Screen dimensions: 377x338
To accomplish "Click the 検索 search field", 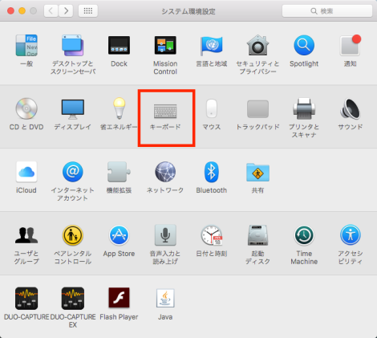I will pos(327,11).
